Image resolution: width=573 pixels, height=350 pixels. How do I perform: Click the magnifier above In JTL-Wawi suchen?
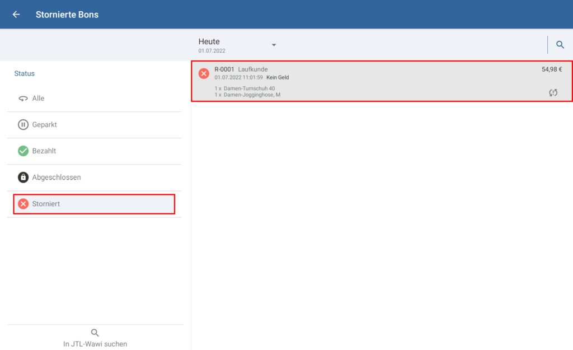pyautogui.click(x=95, y=333)
